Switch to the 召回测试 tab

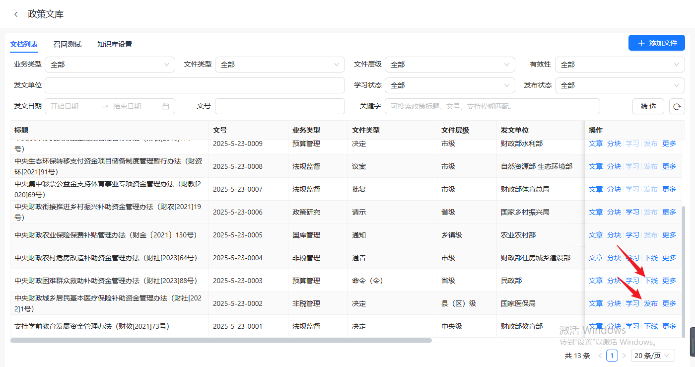pyautogui.click(x=68, y=44)
